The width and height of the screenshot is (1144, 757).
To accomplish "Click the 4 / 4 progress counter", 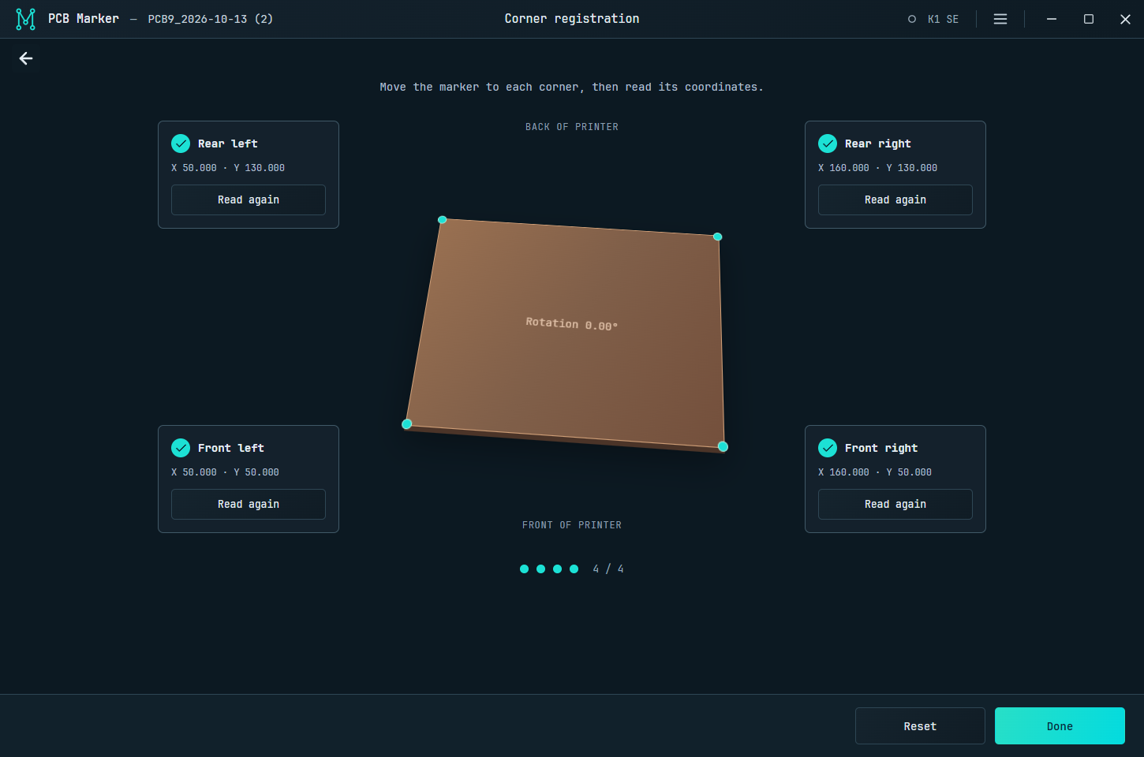I will [x=608, y=569].
